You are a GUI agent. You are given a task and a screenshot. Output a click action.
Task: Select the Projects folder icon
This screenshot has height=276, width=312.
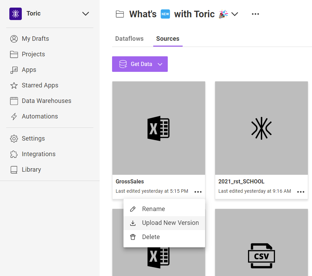click(14, 54)
